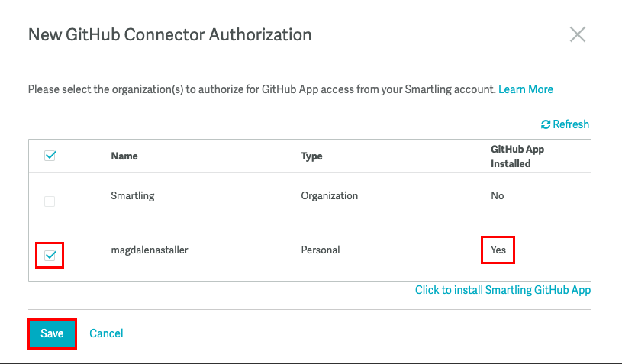The height and width of the screenshot is (364, 622).
Task: Click the Type column header
Action: 311,156
